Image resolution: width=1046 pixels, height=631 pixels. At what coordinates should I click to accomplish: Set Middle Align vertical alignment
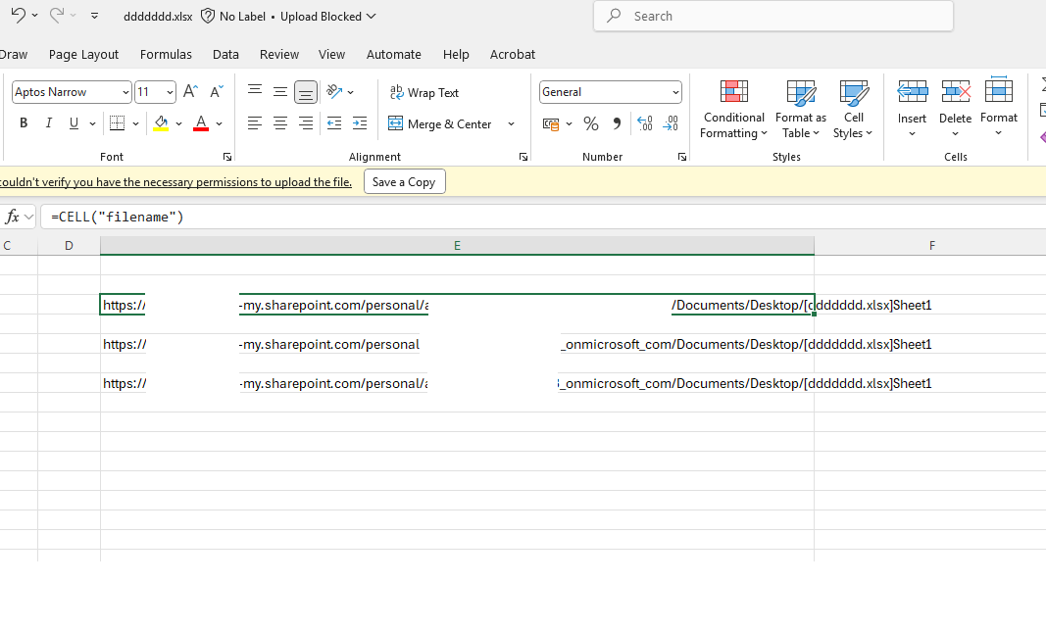tap(280, 91)
